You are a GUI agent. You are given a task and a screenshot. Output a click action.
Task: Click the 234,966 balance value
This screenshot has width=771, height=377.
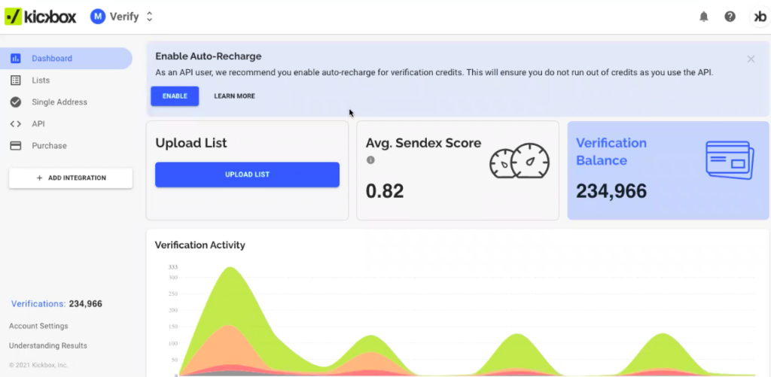point(611,190)
